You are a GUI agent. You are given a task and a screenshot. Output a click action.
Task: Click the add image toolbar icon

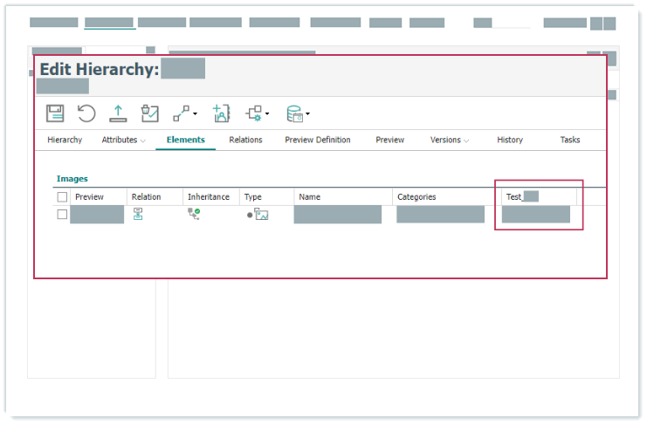click(x=221, y=113)
